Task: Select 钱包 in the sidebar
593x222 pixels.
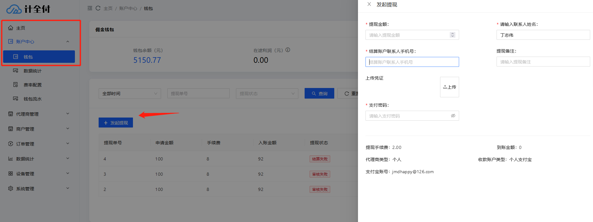Action: pos(39,57)
